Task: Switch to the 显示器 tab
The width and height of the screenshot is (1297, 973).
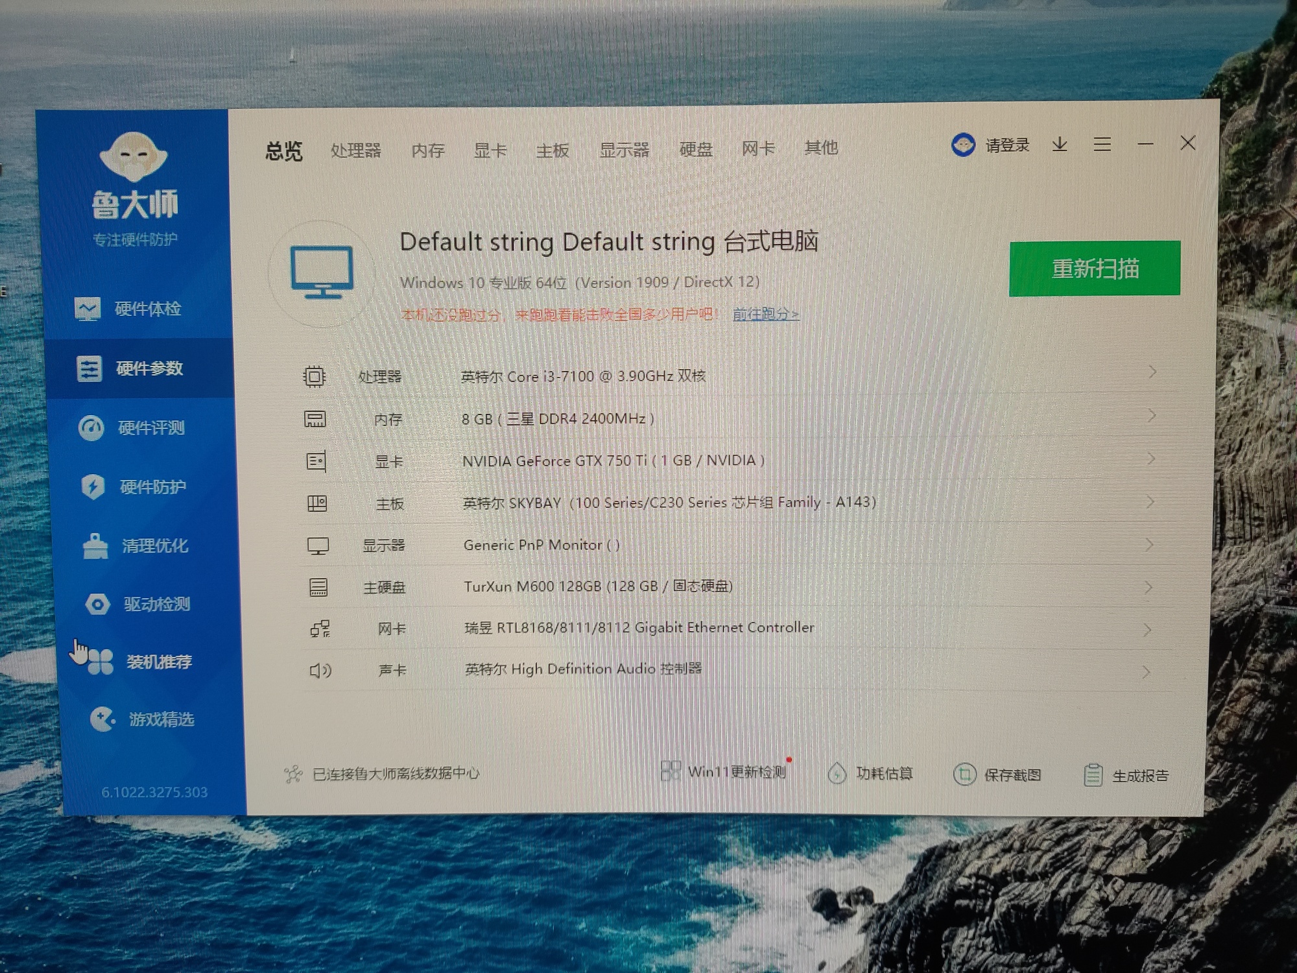Action: (624, 149)
